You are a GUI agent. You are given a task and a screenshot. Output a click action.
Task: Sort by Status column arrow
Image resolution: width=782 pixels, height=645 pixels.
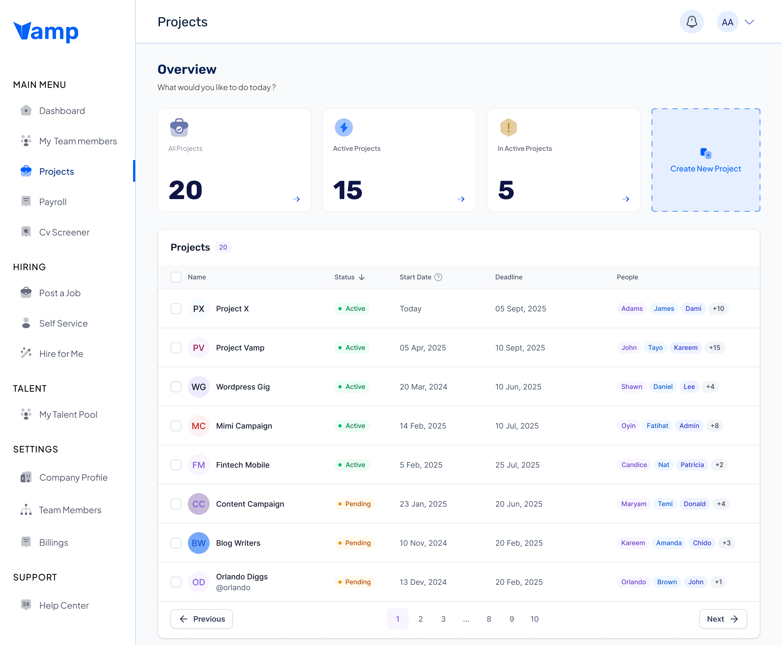pyautogui.click(x=362, y=277)
